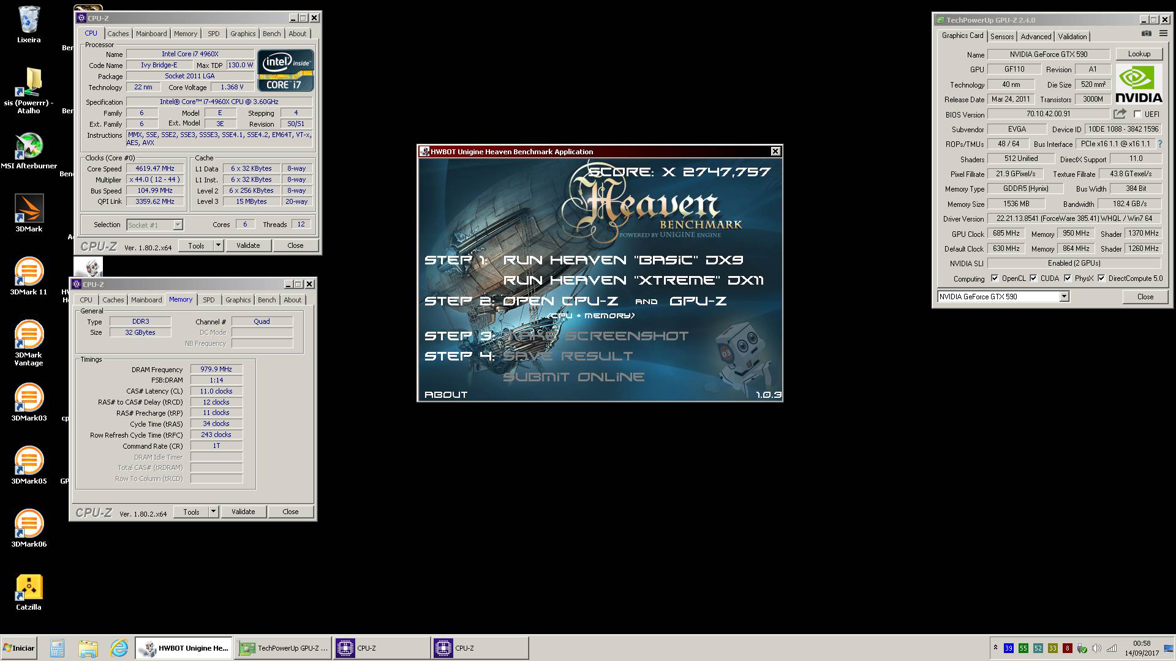Open the Lixeira recycle bin icon
Screen dimensions: 1176x661
(x=29, y=24)
